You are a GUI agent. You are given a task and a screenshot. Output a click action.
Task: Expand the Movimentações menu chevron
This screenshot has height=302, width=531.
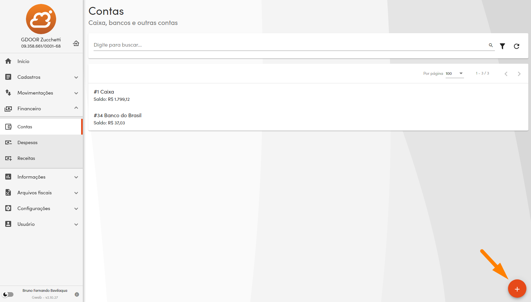point(76,93)
